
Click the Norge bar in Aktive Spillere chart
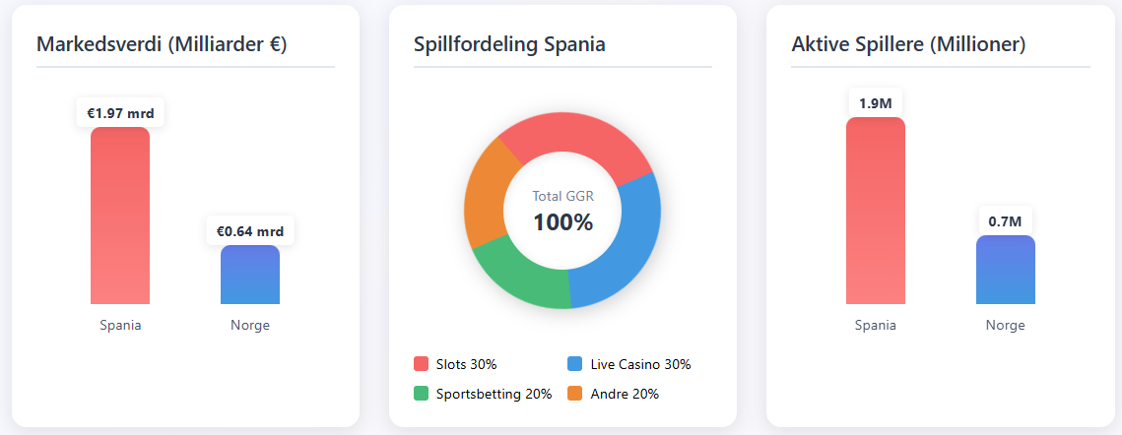pos(1006,270)
